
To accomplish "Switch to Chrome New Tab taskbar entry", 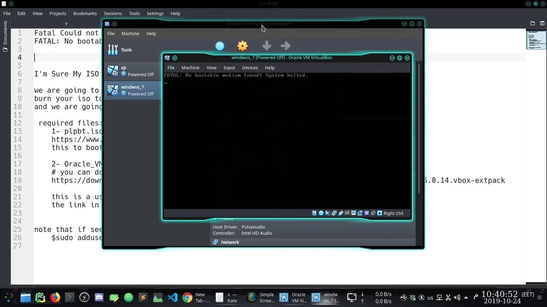I will coord(196,298).
